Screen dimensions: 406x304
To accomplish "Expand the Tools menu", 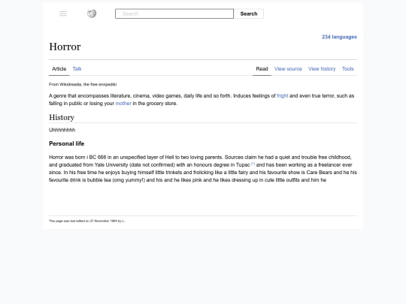I will [348, 69].
